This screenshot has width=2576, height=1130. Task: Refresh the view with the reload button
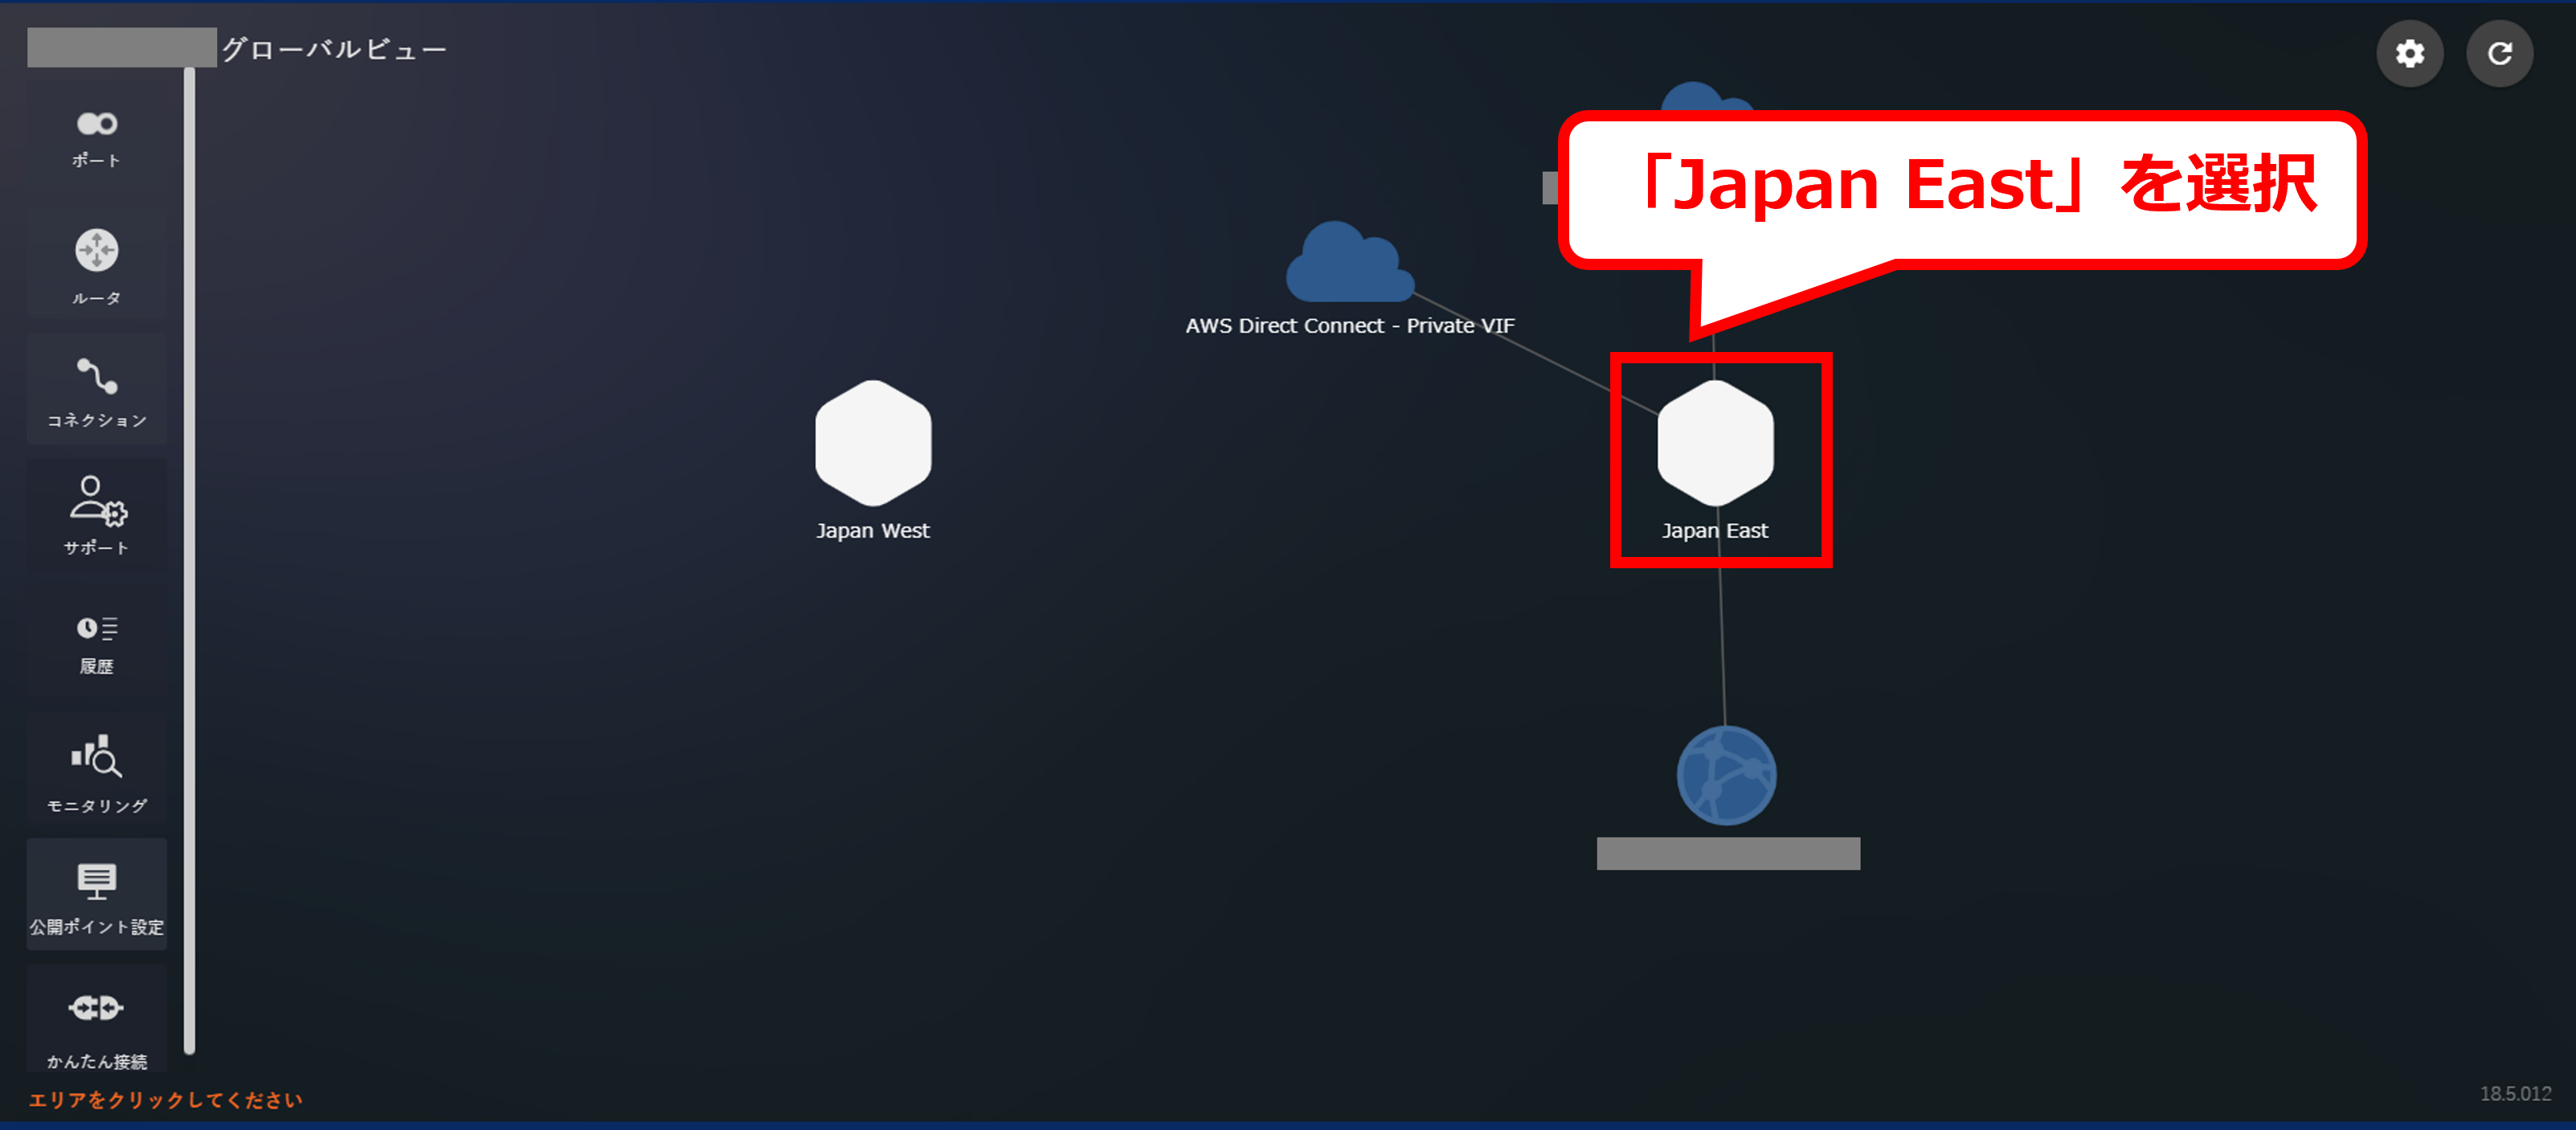click(2499, 53)
